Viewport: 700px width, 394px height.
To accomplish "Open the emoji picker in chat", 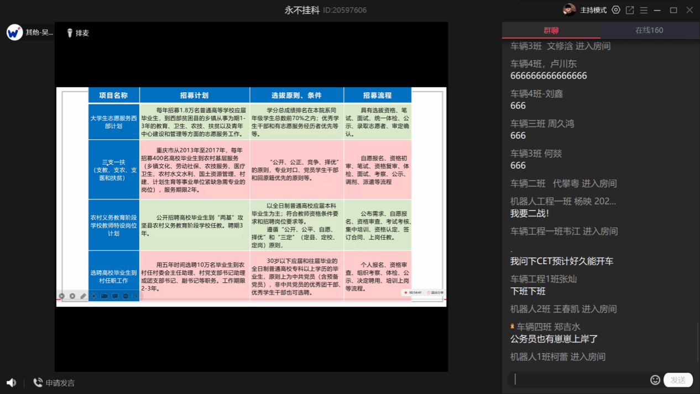I will tap(655, 380).
